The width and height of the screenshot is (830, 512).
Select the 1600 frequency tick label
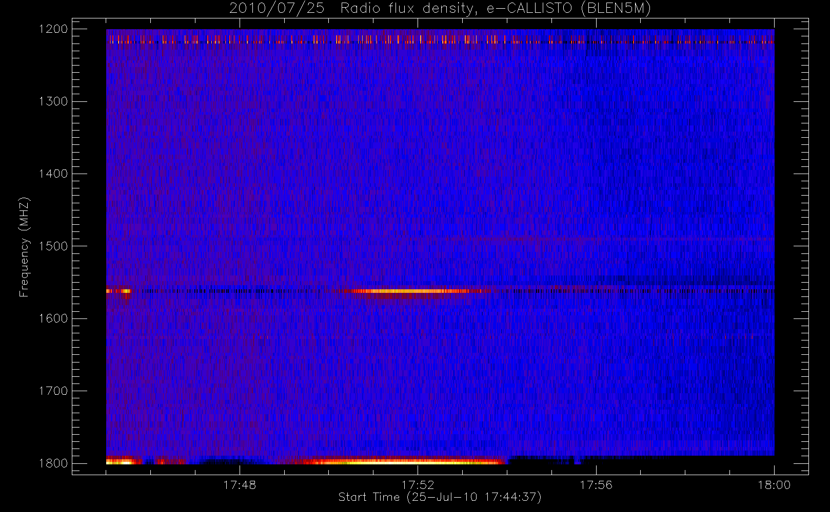53,318
